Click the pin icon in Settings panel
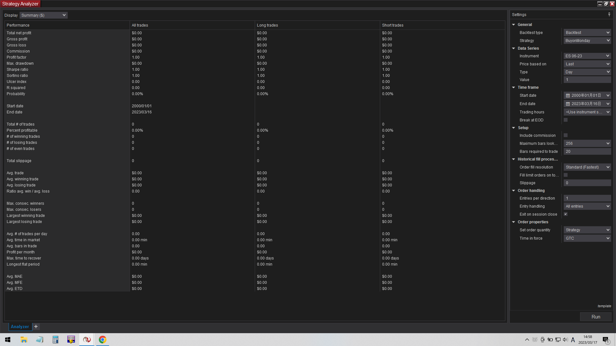Viewport: 616px width, 346px height. coord(609,14)
